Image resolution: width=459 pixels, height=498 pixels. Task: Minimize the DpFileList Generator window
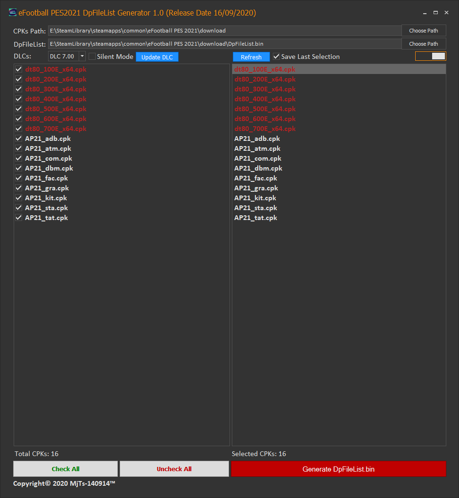click(x=425, y=13)
